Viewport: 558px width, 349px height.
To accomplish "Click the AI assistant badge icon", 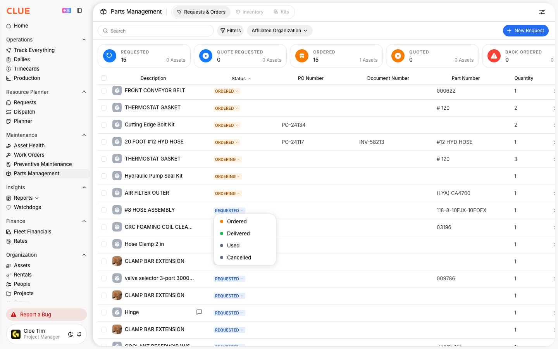I will tap(67, 10).
